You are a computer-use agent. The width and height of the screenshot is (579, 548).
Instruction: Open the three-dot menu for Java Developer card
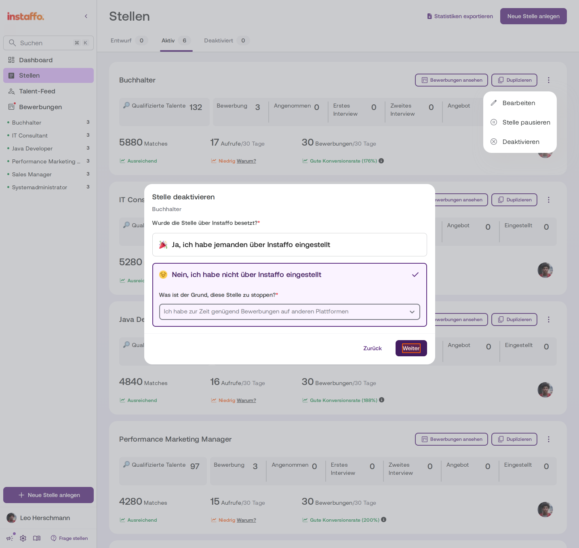click(x=549, y=319)
